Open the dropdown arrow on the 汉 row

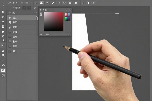36,13
